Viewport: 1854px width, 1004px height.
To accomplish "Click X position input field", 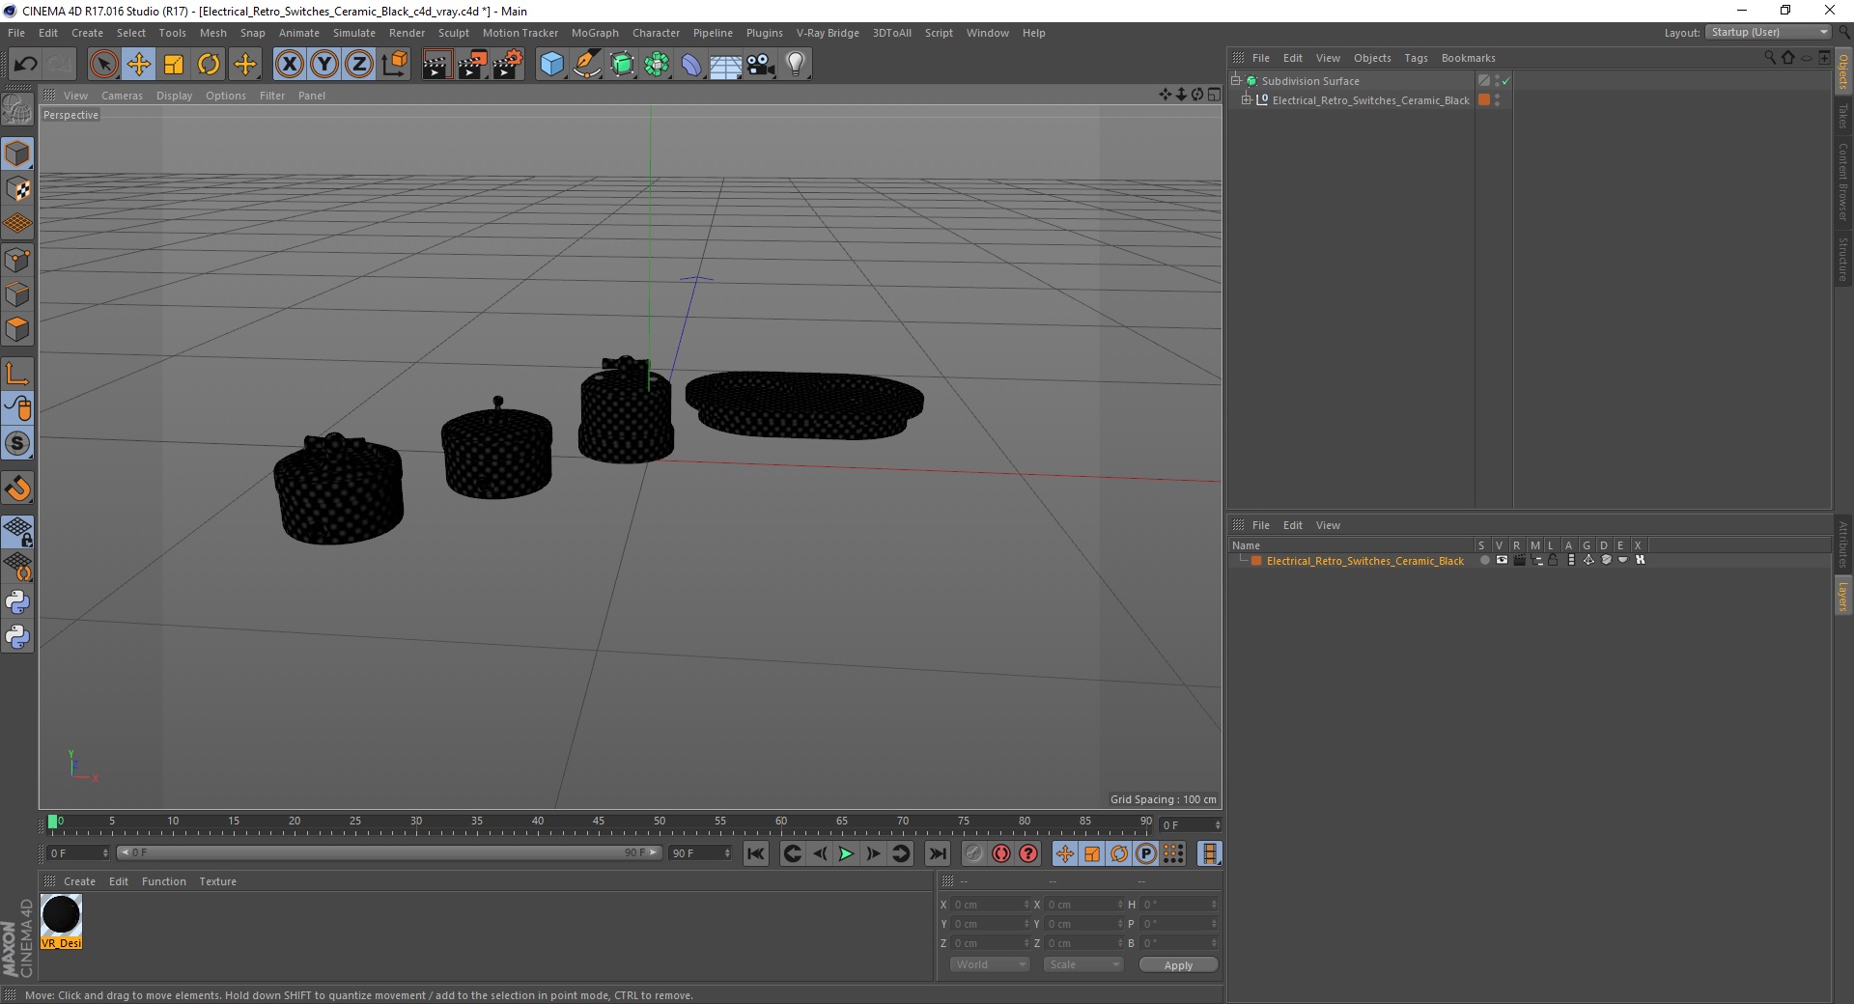I will point(990,905).
